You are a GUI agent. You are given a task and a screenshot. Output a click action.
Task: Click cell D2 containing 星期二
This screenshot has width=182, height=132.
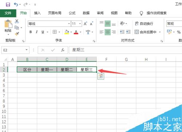(67, 69)
